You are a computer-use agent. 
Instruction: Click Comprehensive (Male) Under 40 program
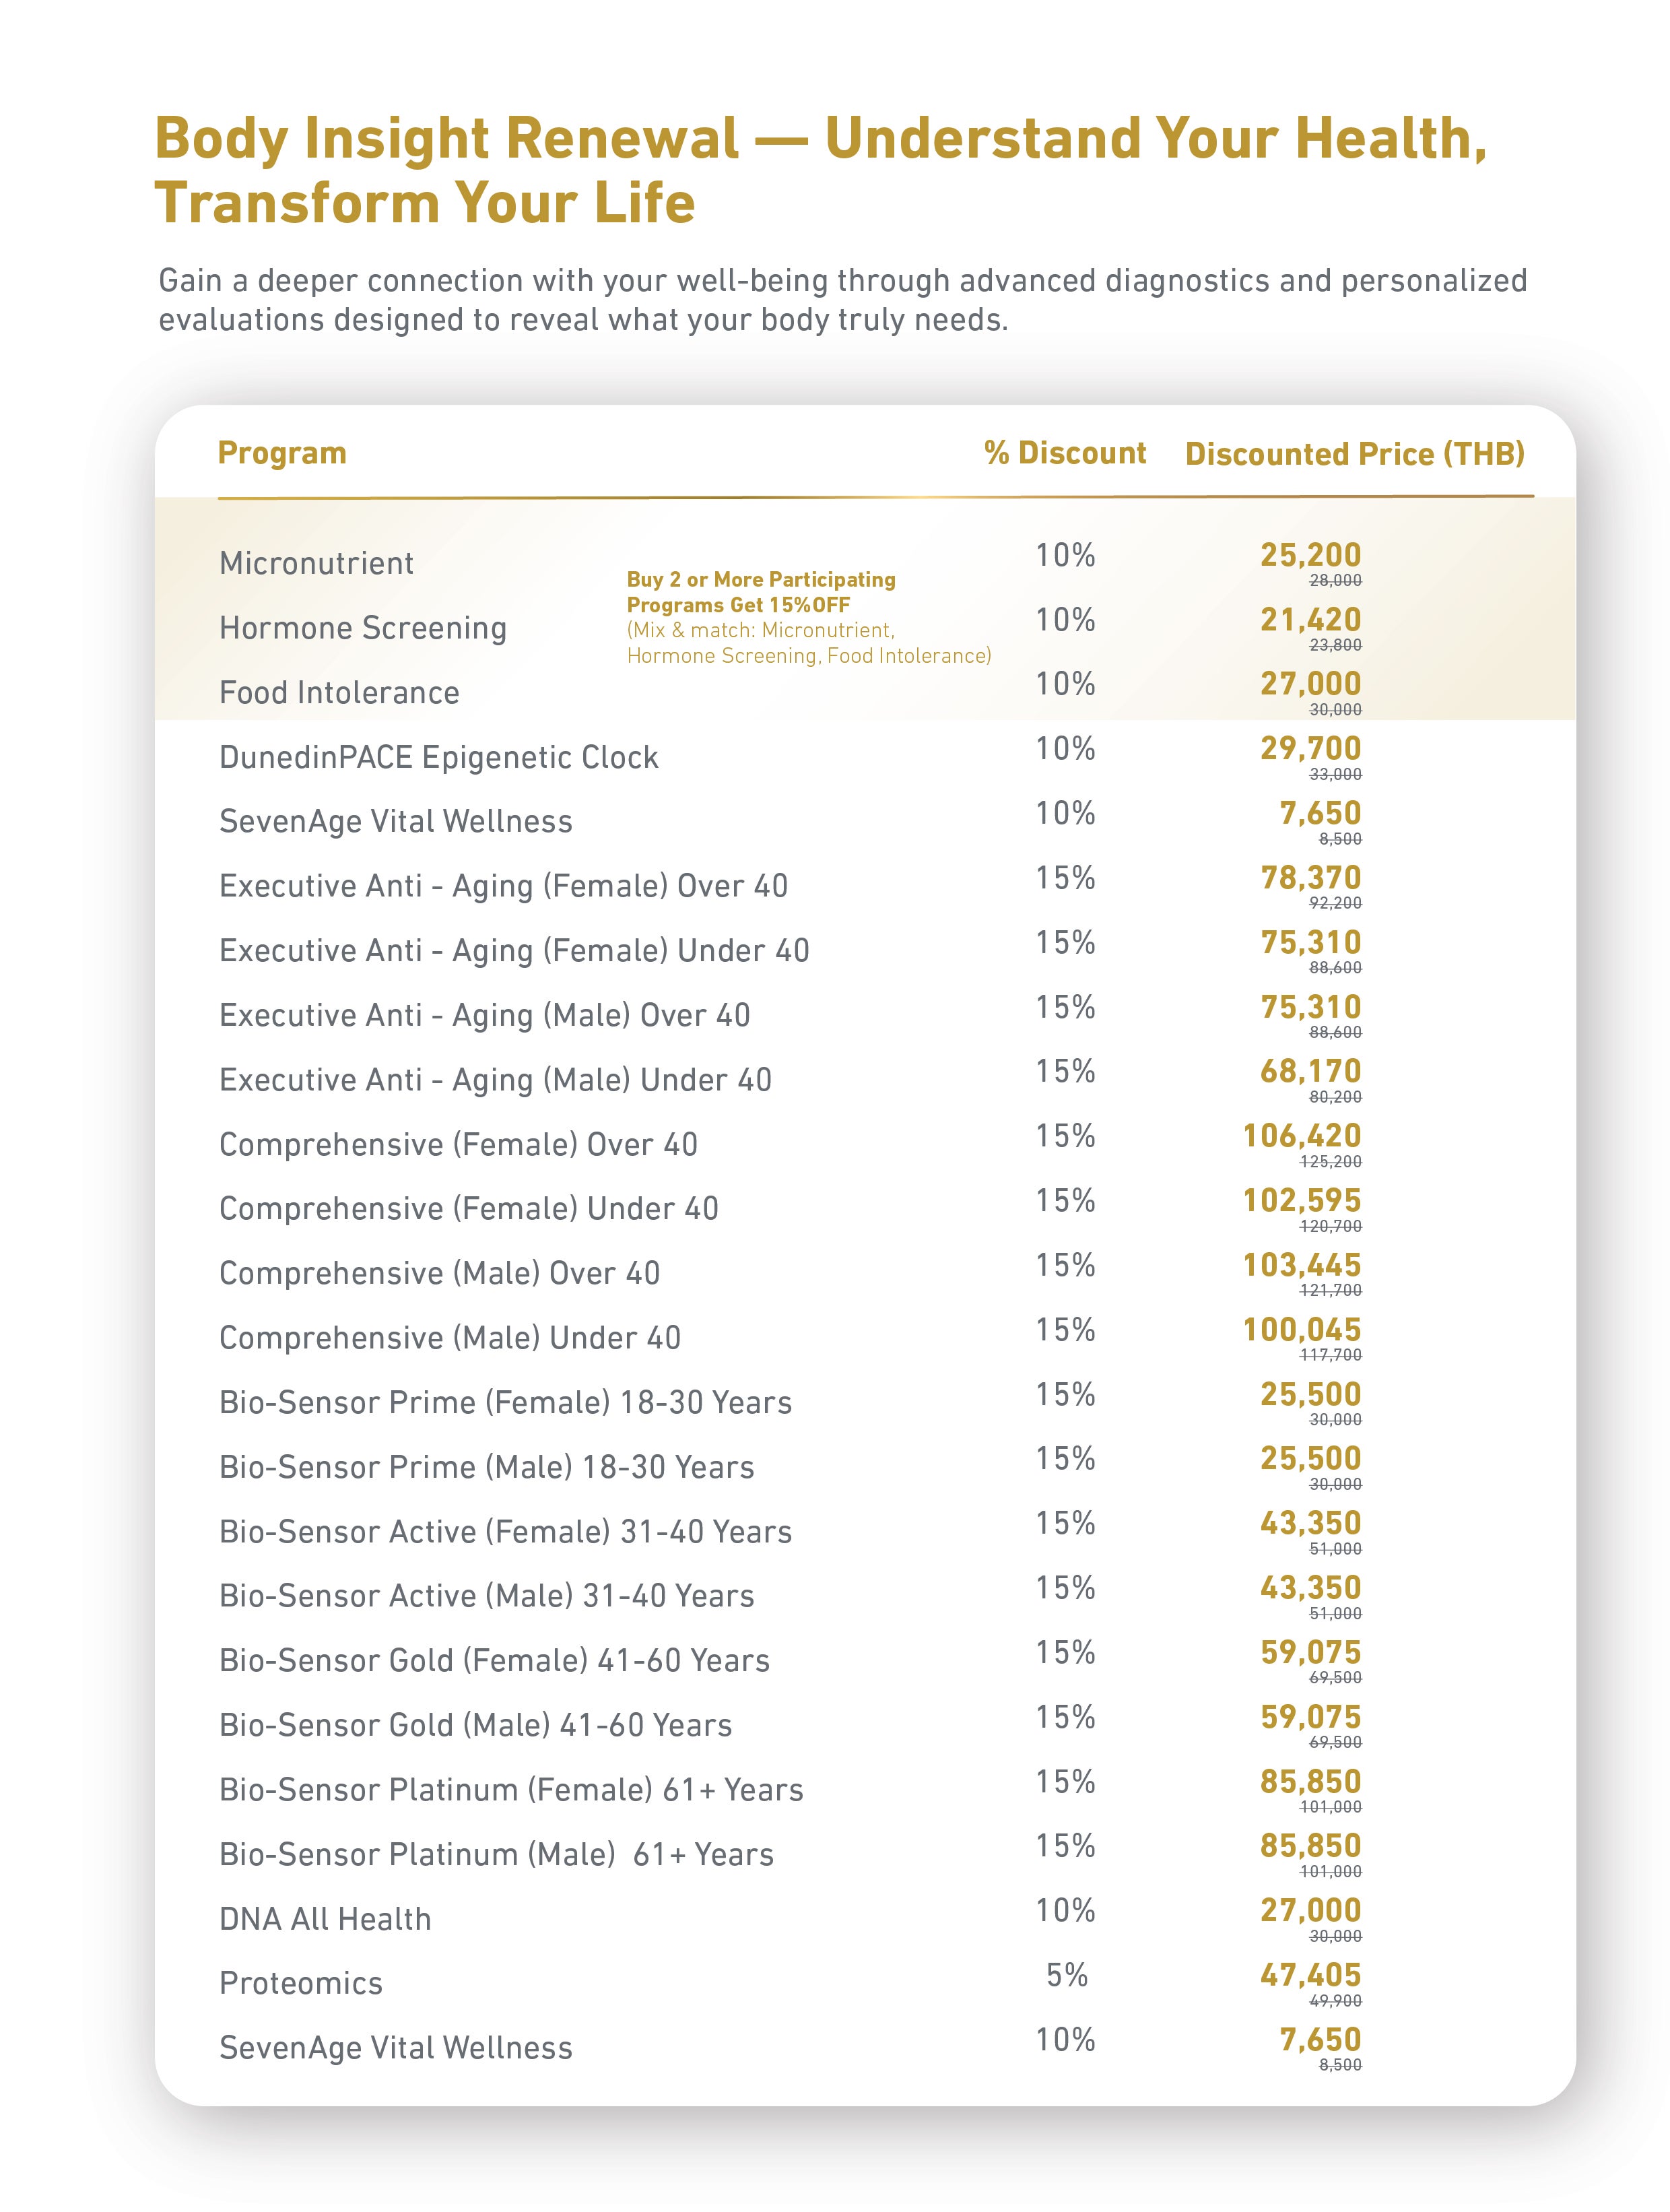450,1338
